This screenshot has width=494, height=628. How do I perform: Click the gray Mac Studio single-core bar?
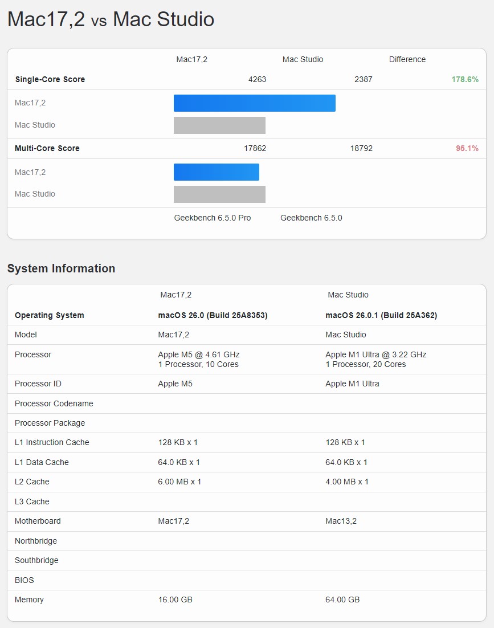[219, 125]
